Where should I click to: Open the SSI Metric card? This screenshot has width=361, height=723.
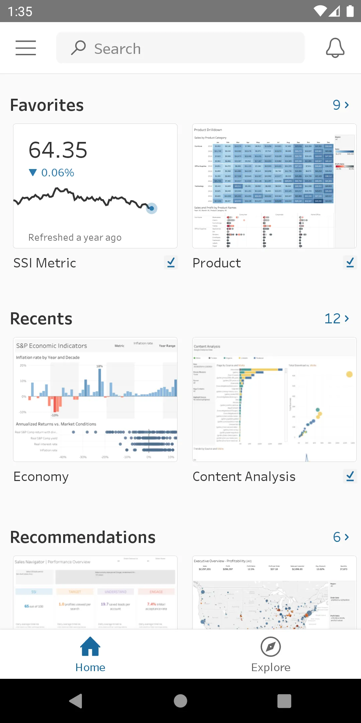click(x=95, y=186)
